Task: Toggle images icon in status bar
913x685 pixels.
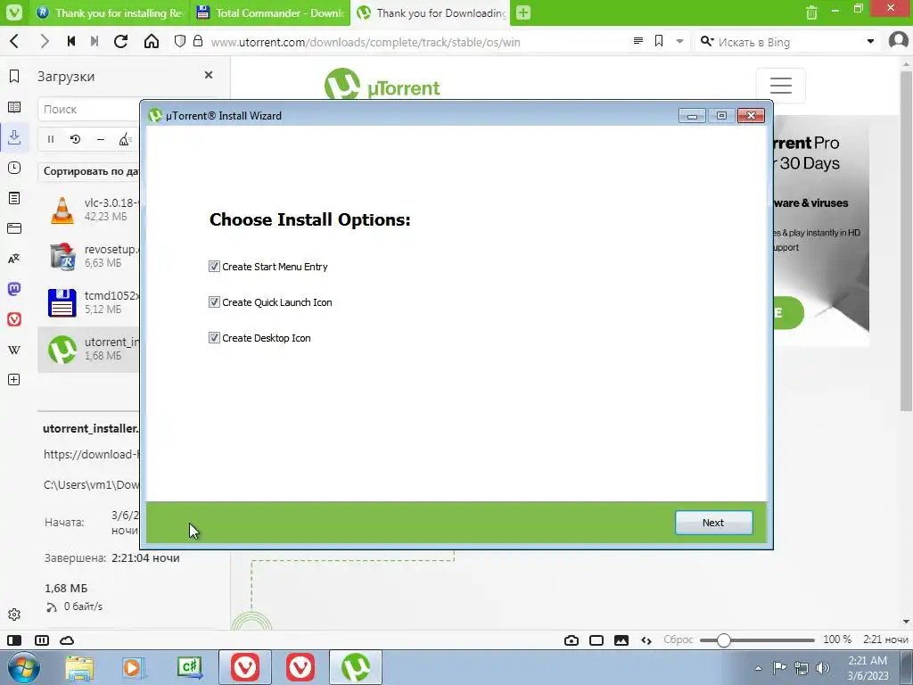Action: [621, 640]
